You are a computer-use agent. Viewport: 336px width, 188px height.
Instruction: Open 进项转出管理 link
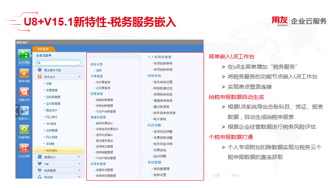pos(104,146)
